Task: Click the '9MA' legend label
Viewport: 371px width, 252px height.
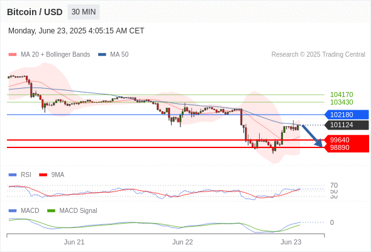Action: click(x=58, y=175)
